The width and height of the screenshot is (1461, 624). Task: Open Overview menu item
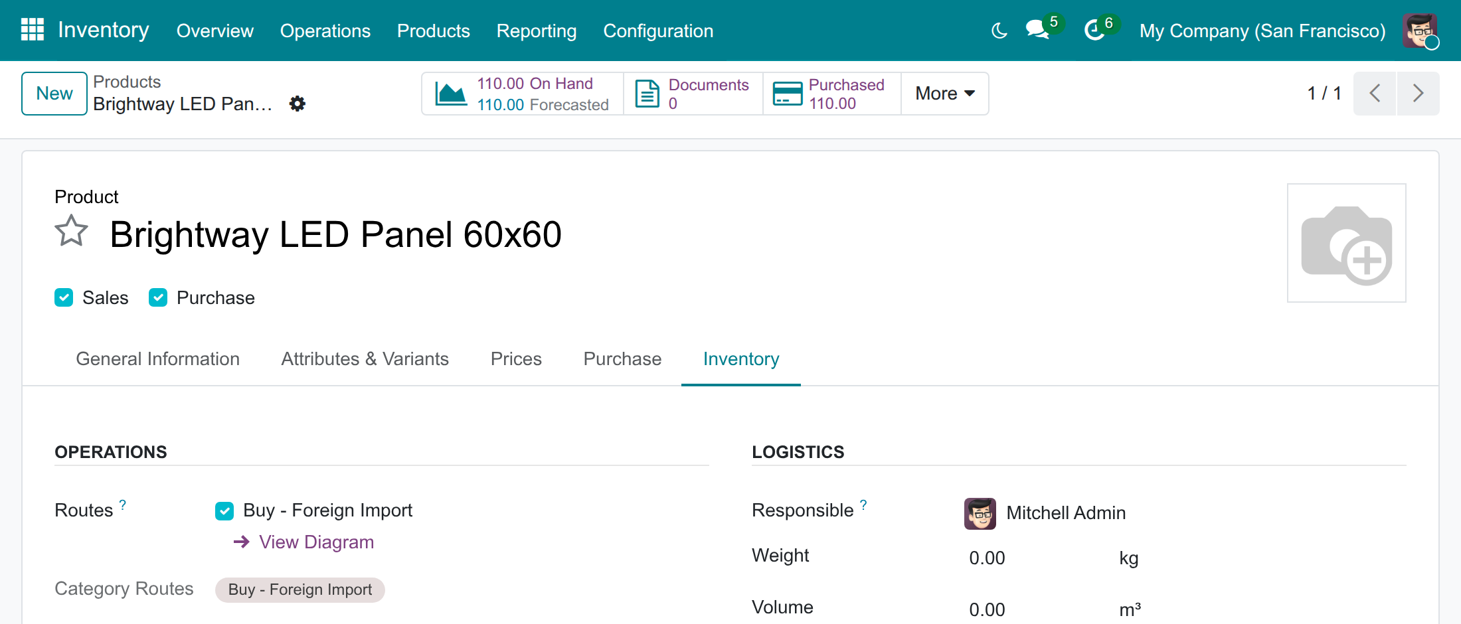[215, 31]
